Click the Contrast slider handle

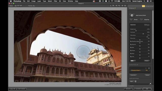[x=143, y=34]
